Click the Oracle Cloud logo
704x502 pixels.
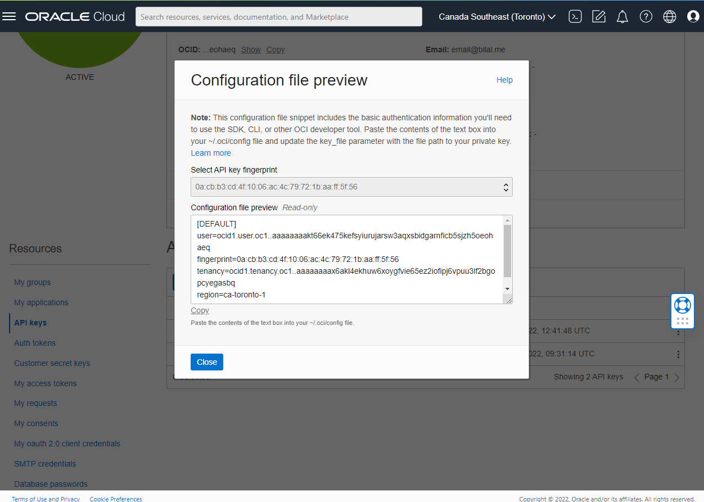coord(75,17)
